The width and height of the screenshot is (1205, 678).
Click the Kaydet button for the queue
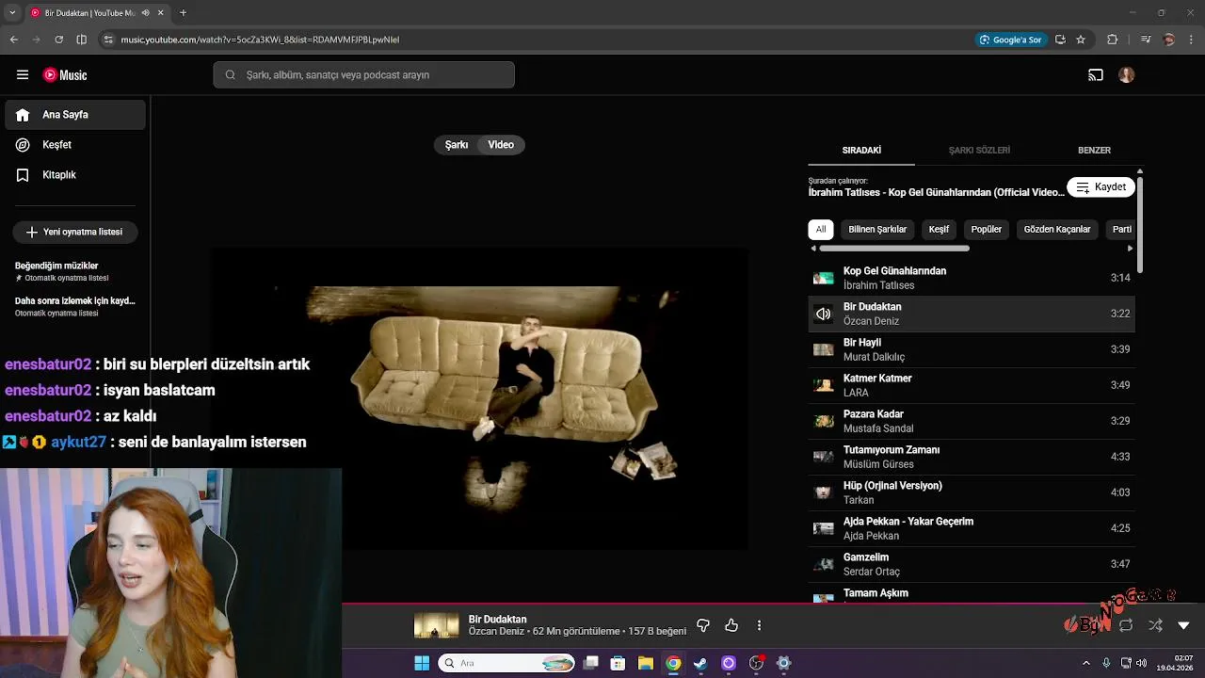pos(1101,186)
